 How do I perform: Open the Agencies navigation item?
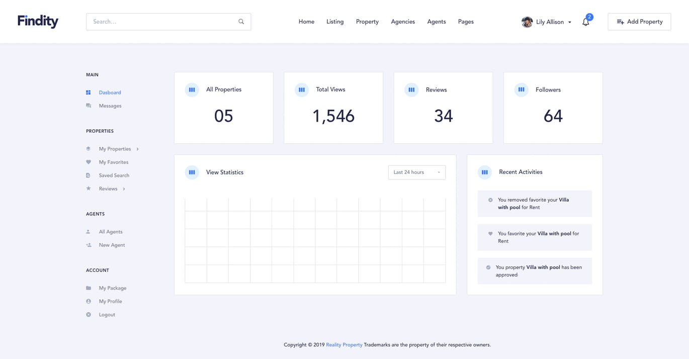tap(402, 22)
